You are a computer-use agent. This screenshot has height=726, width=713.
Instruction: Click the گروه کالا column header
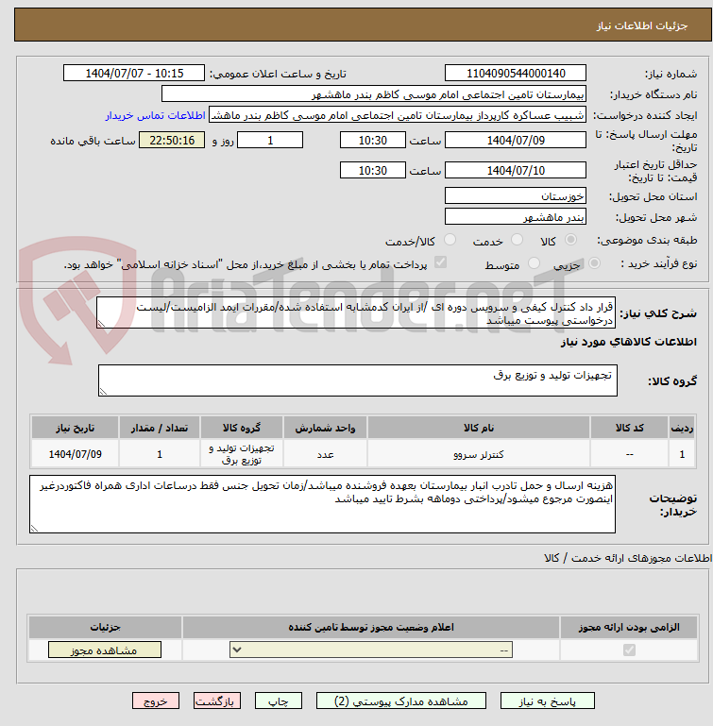coord(242,428)
